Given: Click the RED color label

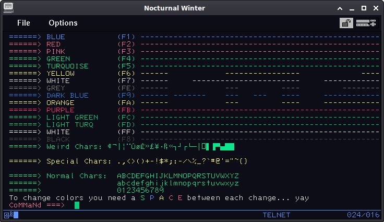Looking at the screenshot, I should pos(53,44).
